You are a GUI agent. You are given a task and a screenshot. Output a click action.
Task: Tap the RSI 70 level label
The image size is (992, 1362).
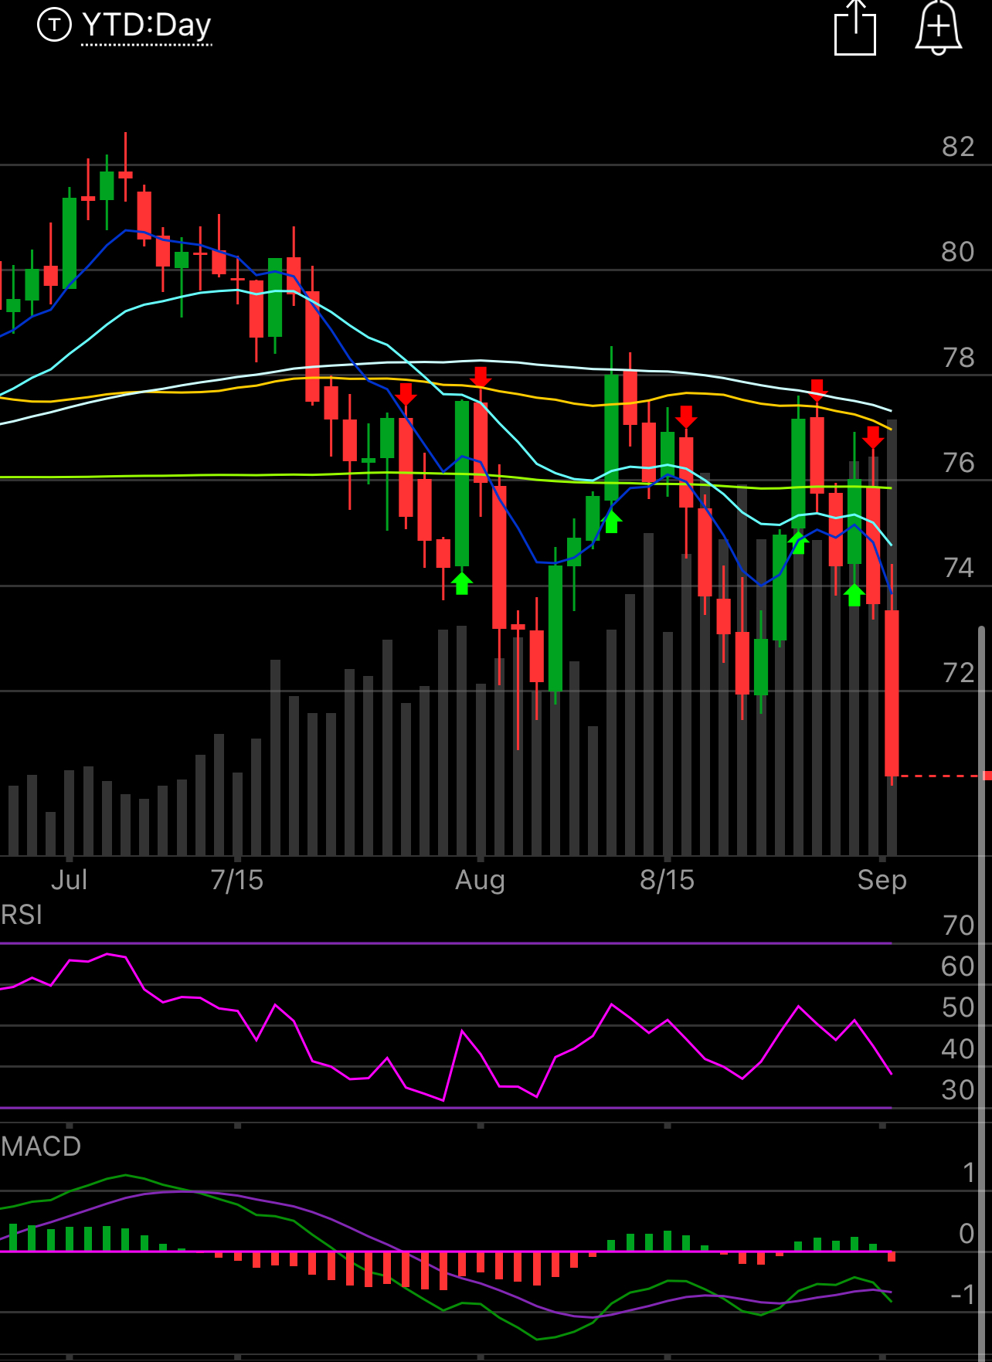(x=958, y=926)
